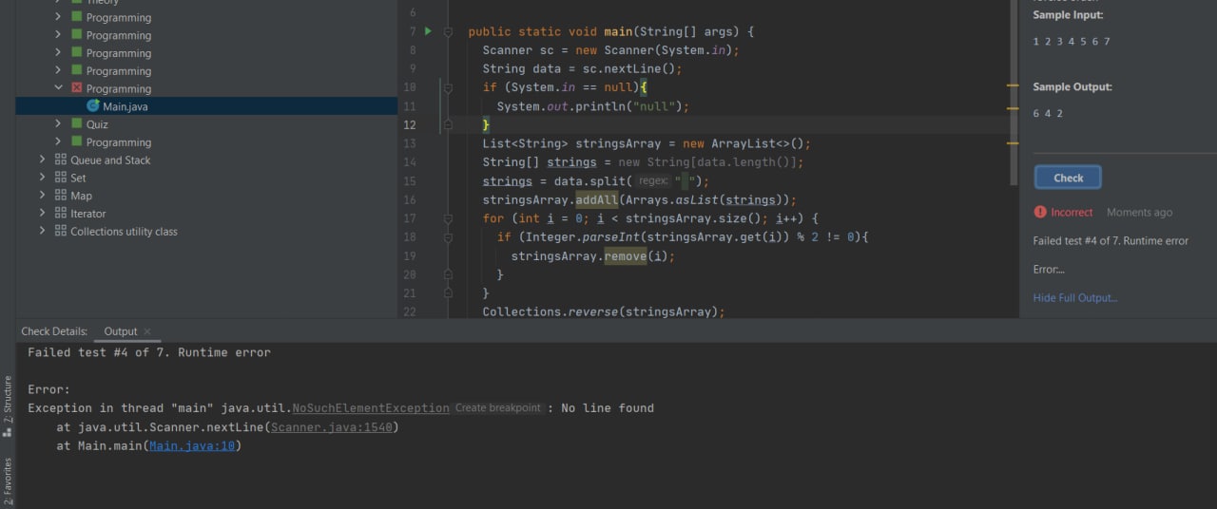Click the Hide Full Output link
Viewport: 1217px width, 509px height.
1075,297
